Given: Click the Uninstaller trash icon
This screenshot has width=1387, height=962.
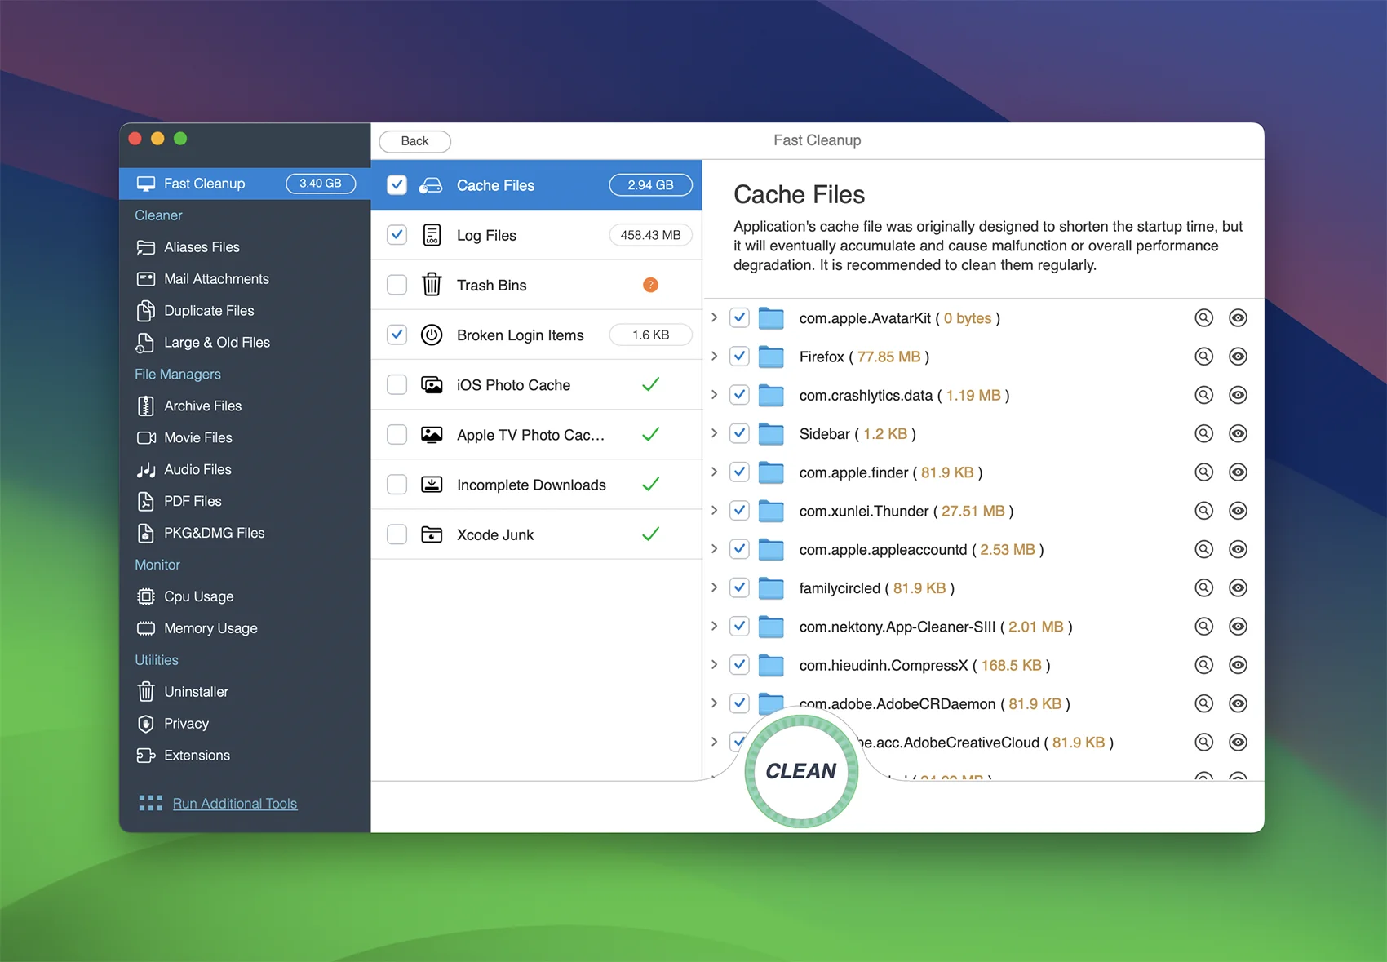Looking at the screenshot, I should 146,692.
